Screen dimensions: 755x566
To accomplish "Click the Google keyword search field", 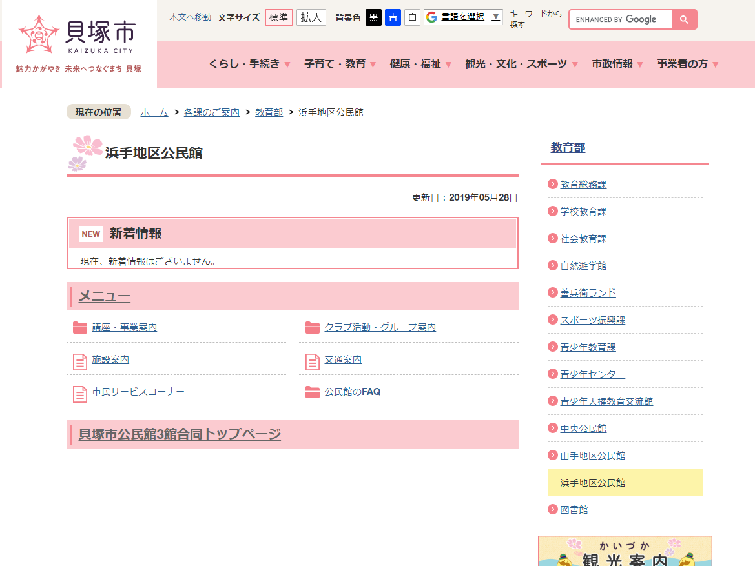I will [620, 20].
